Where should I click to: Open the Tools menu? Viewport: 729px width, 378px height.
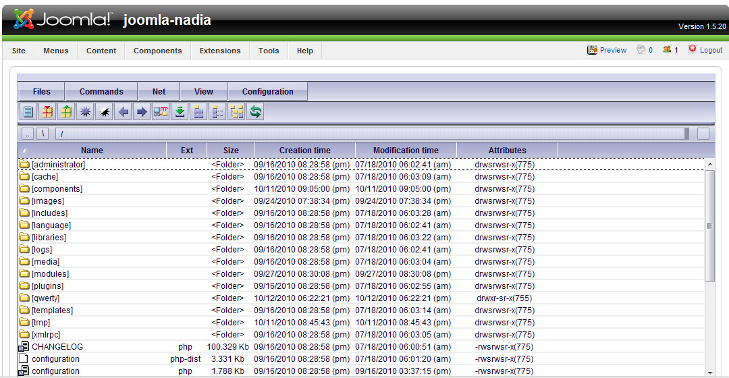click(x=269, y=51)
